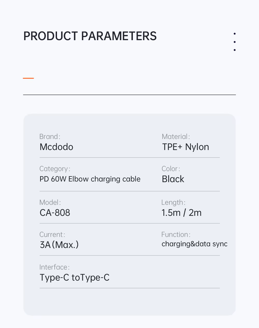
Task: Click the Length: label
Action: 174,202
